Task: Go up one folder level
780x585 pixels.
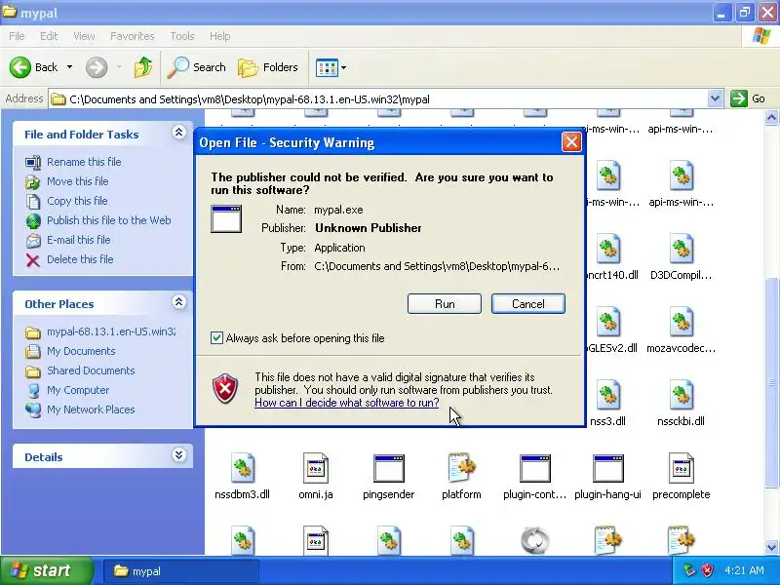Action: click(143, 67)
